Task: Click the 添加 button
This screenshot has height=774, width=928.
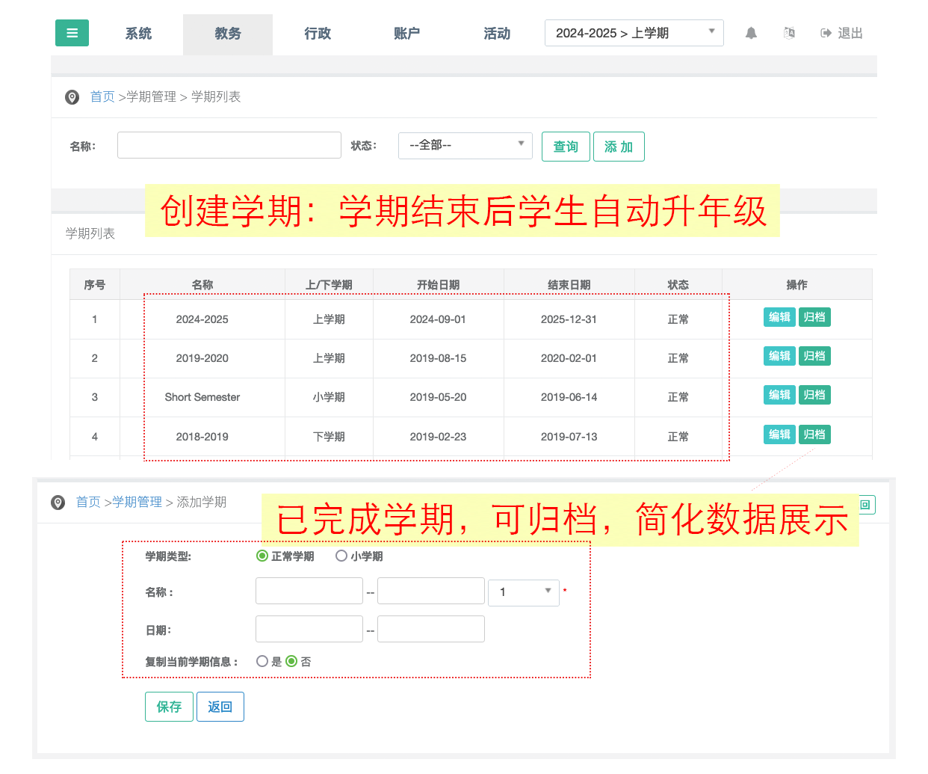Action: [619, 147]
